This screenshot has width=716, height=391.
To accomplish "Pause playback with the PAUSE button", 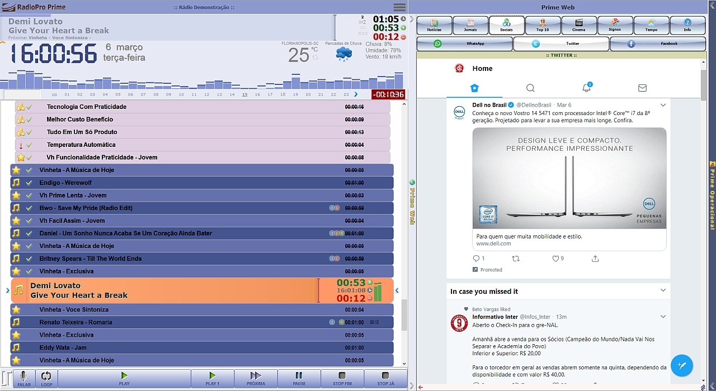I will [x=299, y=379].
